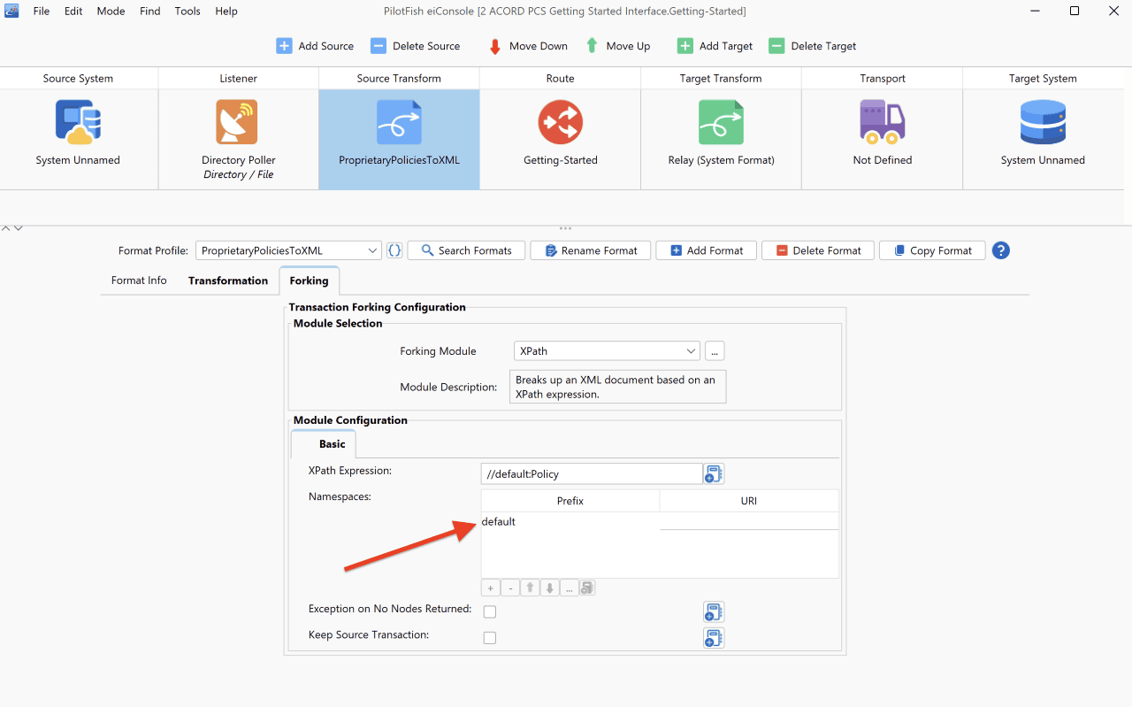
Task: Click Delete Source in the toolbar
Action: [415, 46]
